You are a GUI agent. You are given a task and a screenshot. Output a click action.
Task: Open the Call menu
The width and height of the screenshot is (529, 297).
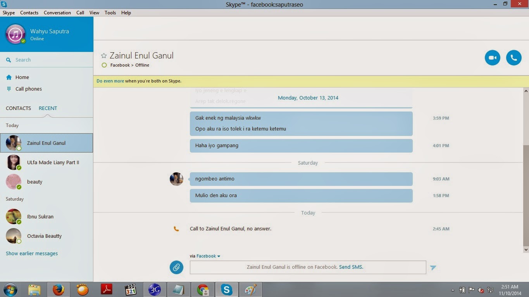point(80,13)
